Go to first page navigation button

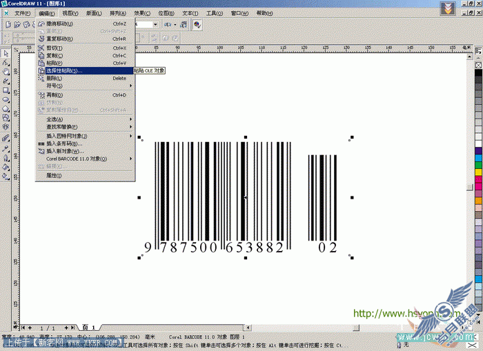(23, 328)
